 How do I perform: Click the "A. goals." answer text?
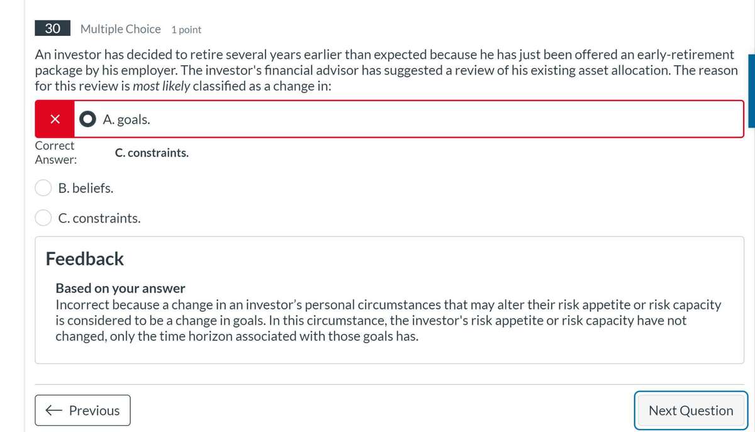click(126, 119)
